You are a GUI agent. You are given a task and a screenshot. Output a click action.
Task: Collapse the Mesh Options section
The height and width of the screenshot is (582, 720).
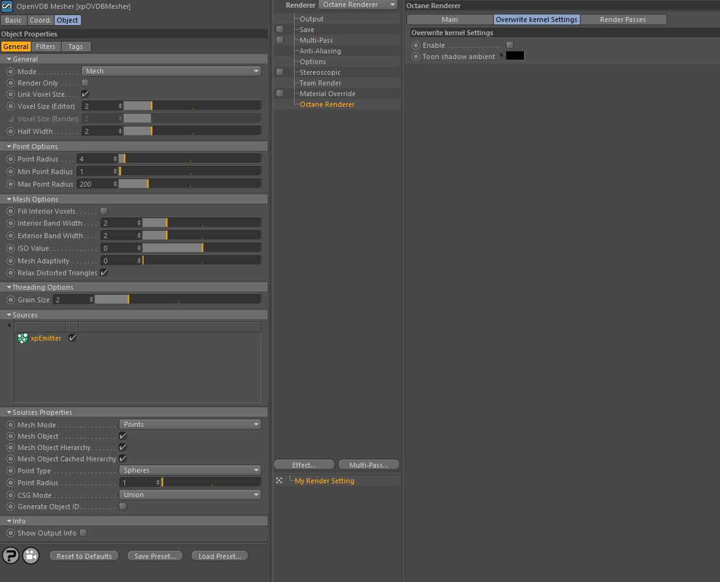9,199
